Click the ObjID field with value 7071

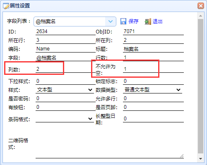coord(153,31)
